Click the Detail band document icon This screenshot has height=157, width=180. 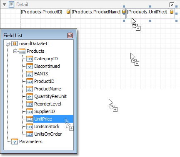pyautogui.click(x=11, y=5)
